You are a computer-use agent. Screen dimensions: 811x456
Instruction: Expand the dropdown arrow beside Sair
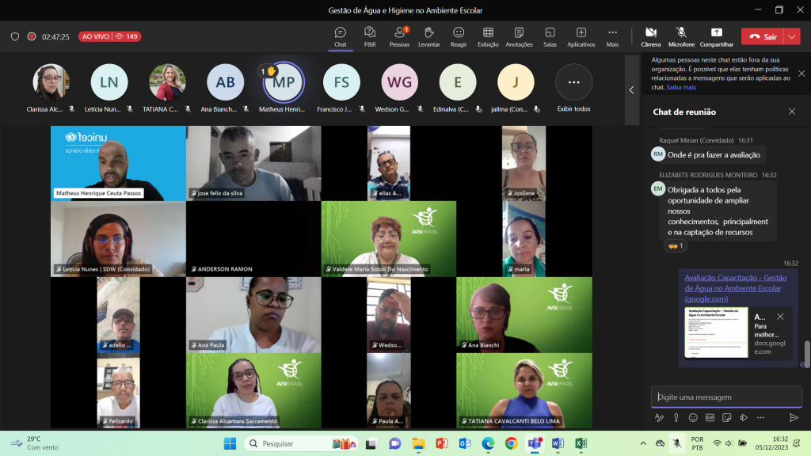(x=793, y=36)
